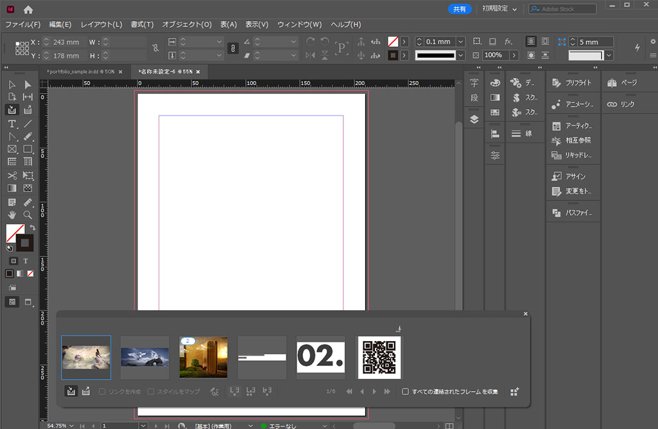The image size is (658, 429).
Task: Check the リンクを作成 option
Action: click(102, 391)
